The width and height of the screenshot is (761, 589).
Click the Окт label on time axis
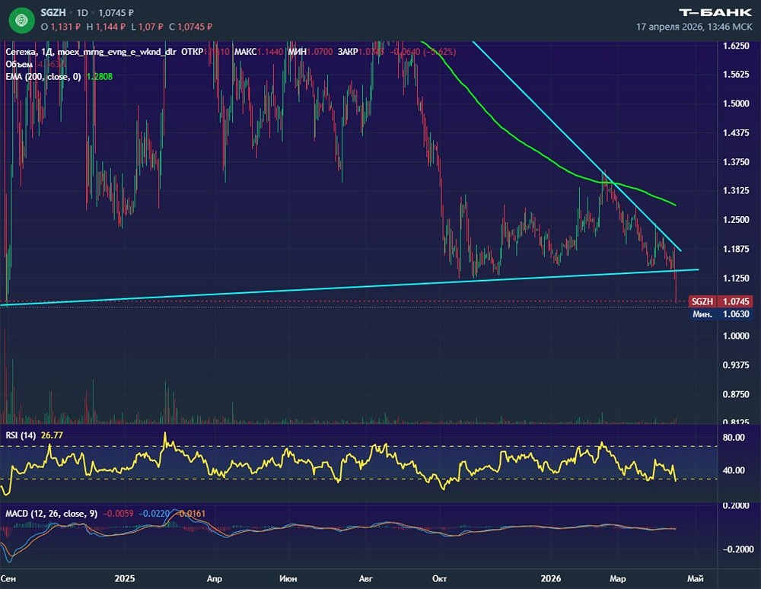pos(439,578)
